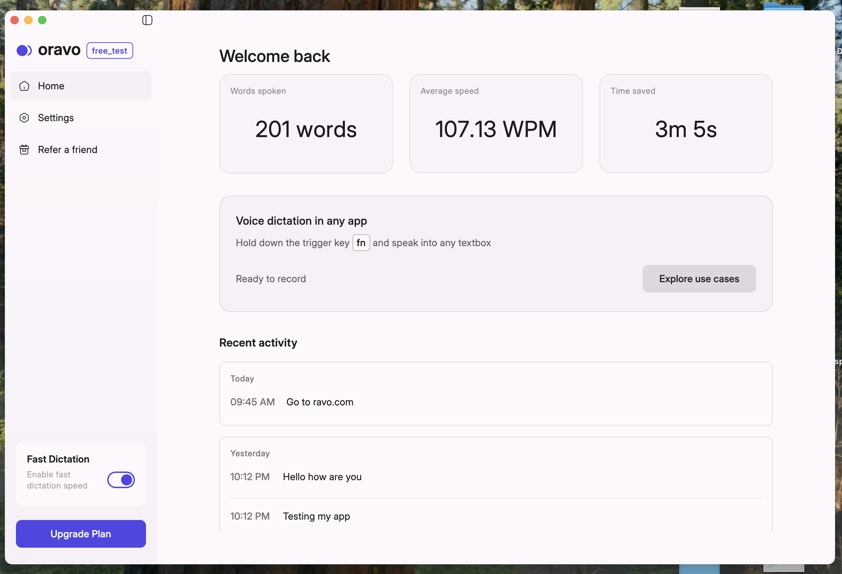Screen dimensions: 842x574
Task: Disable the Fast Dictation toggle
Action: coord(121,479)
